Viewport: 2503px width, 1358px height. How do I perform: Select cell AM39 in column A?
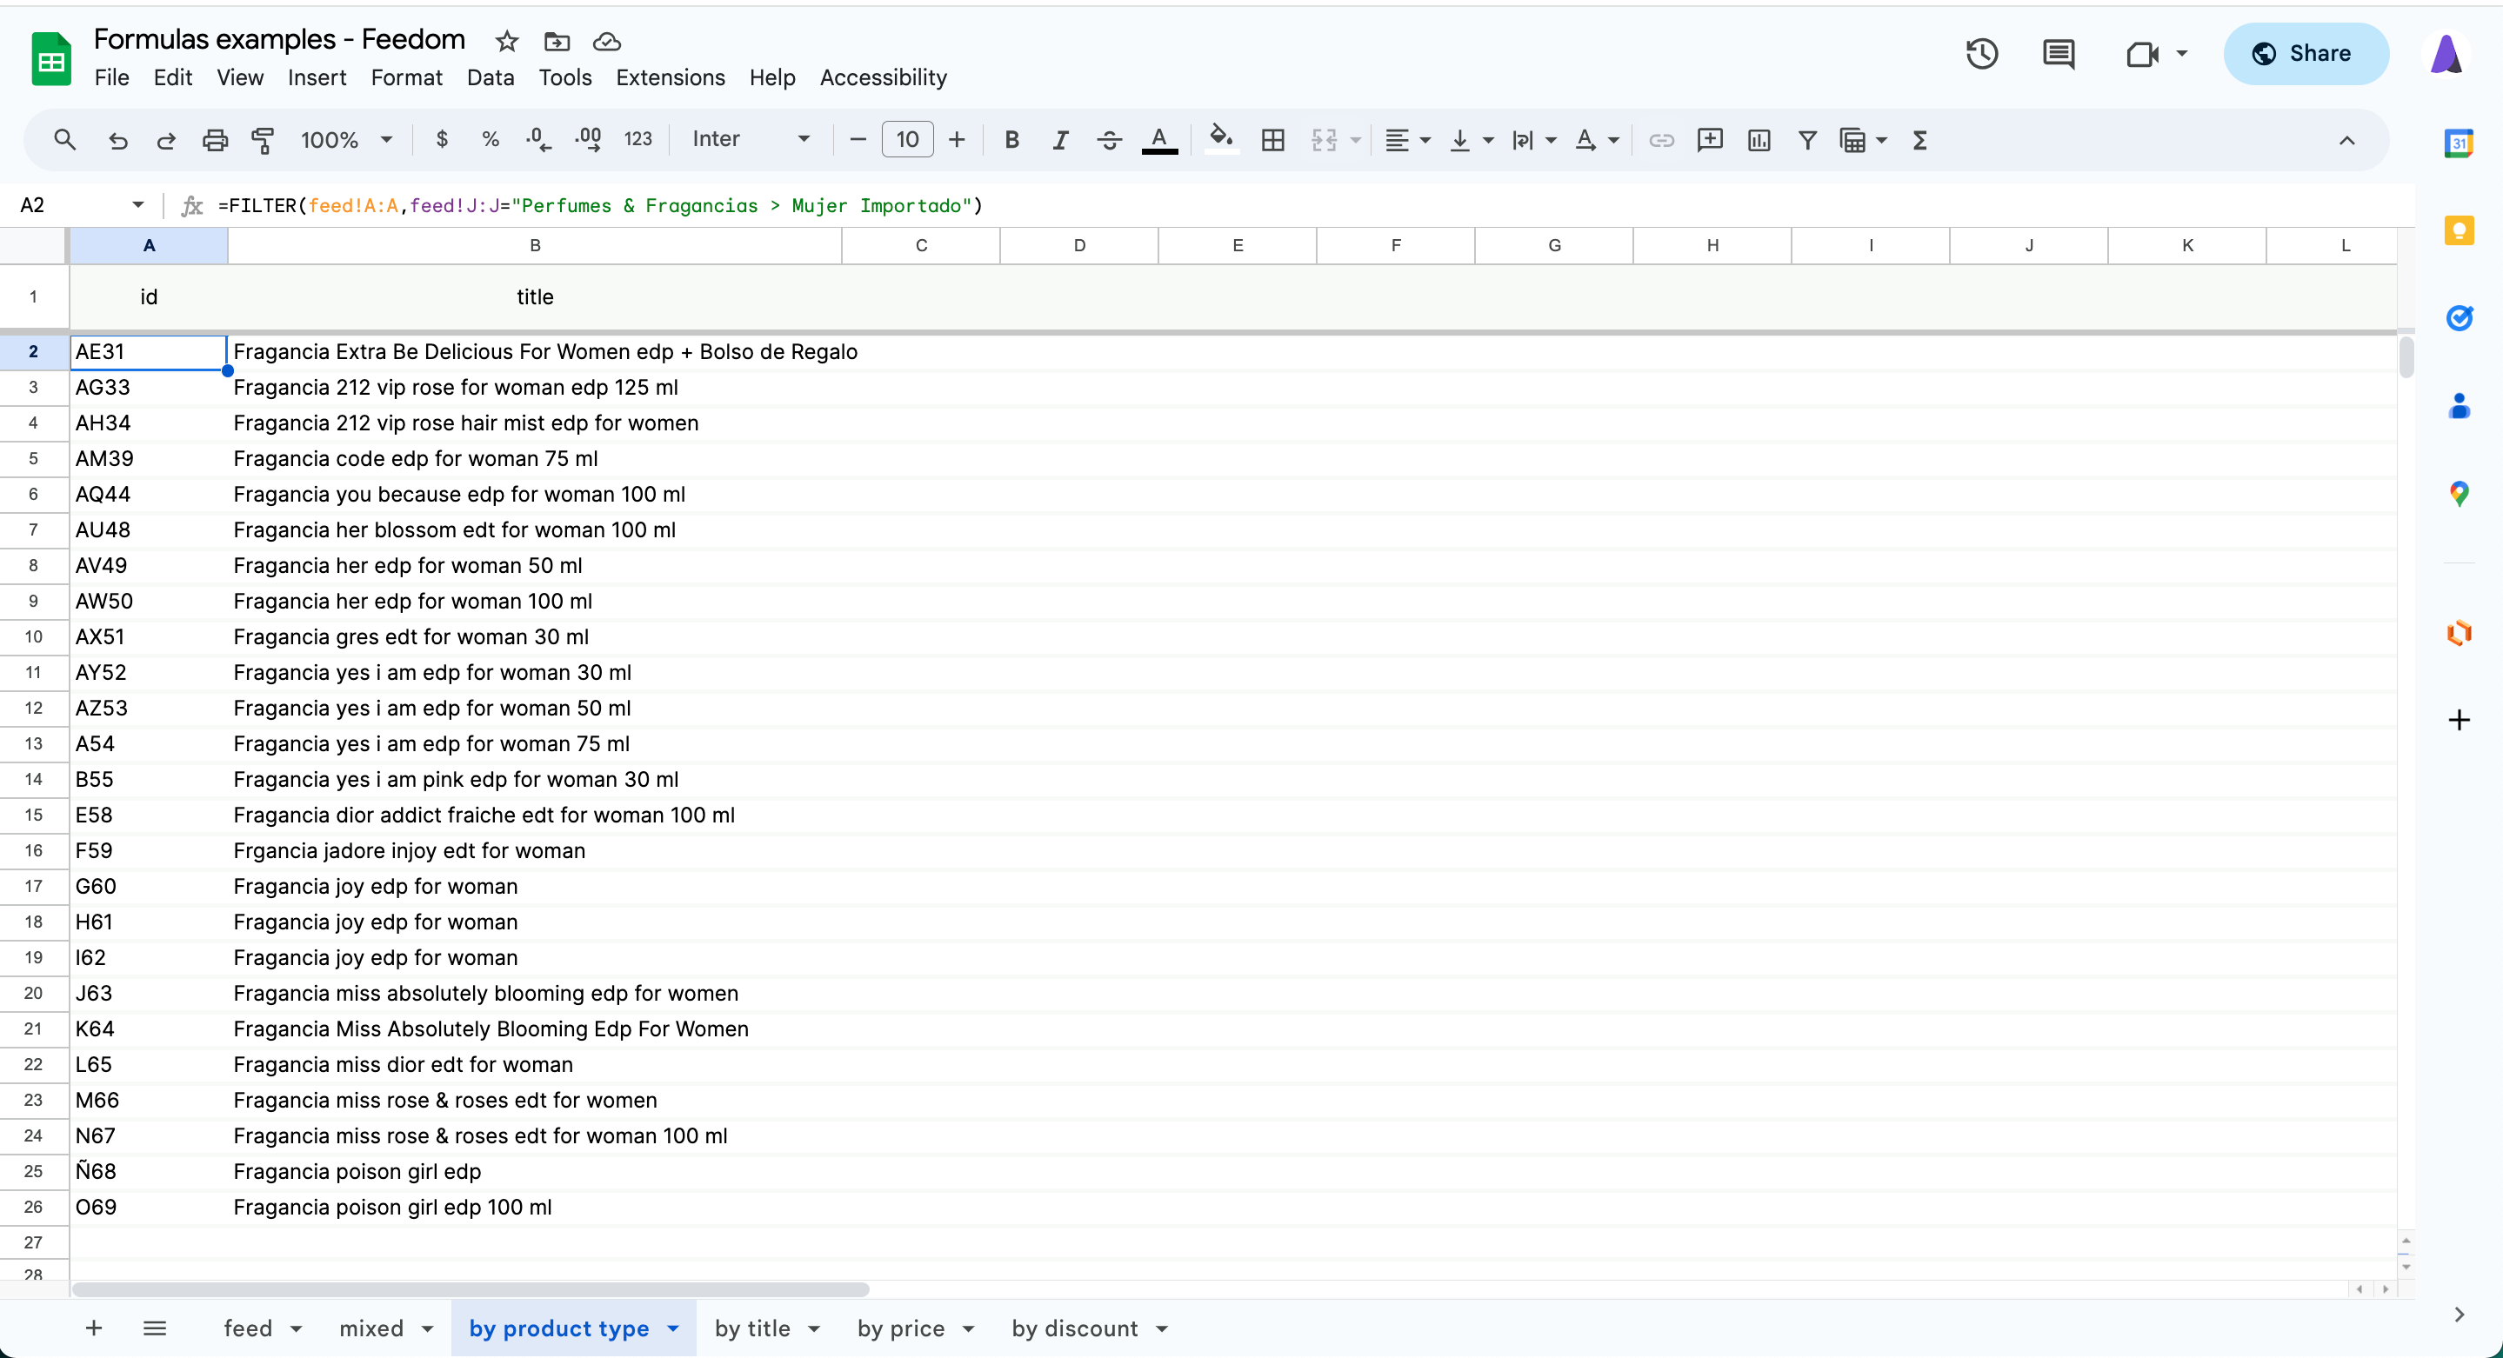coord(149,458)
